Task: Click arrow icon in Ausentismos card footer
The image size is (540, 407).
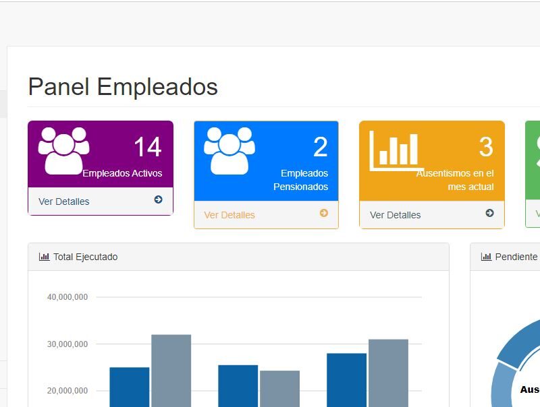Action: 489,213
